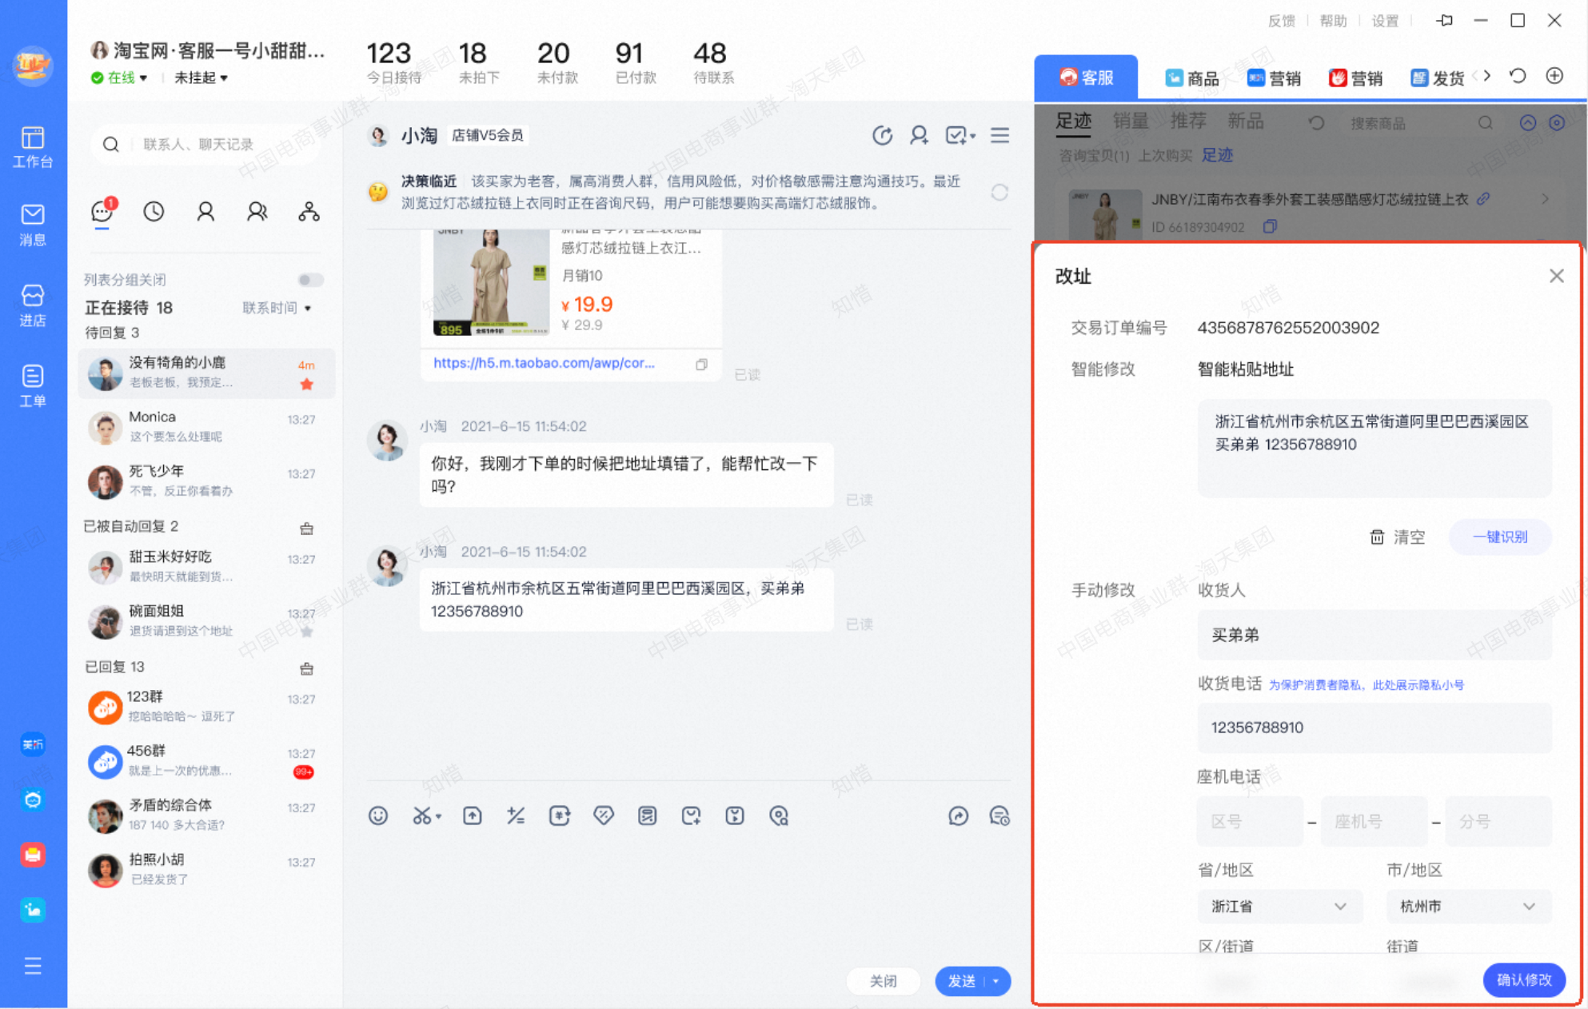The width and height of the screenshot is (1588, 1009).
Task: Click the file upload icon in chat toolbar
Action: [473, 816]
